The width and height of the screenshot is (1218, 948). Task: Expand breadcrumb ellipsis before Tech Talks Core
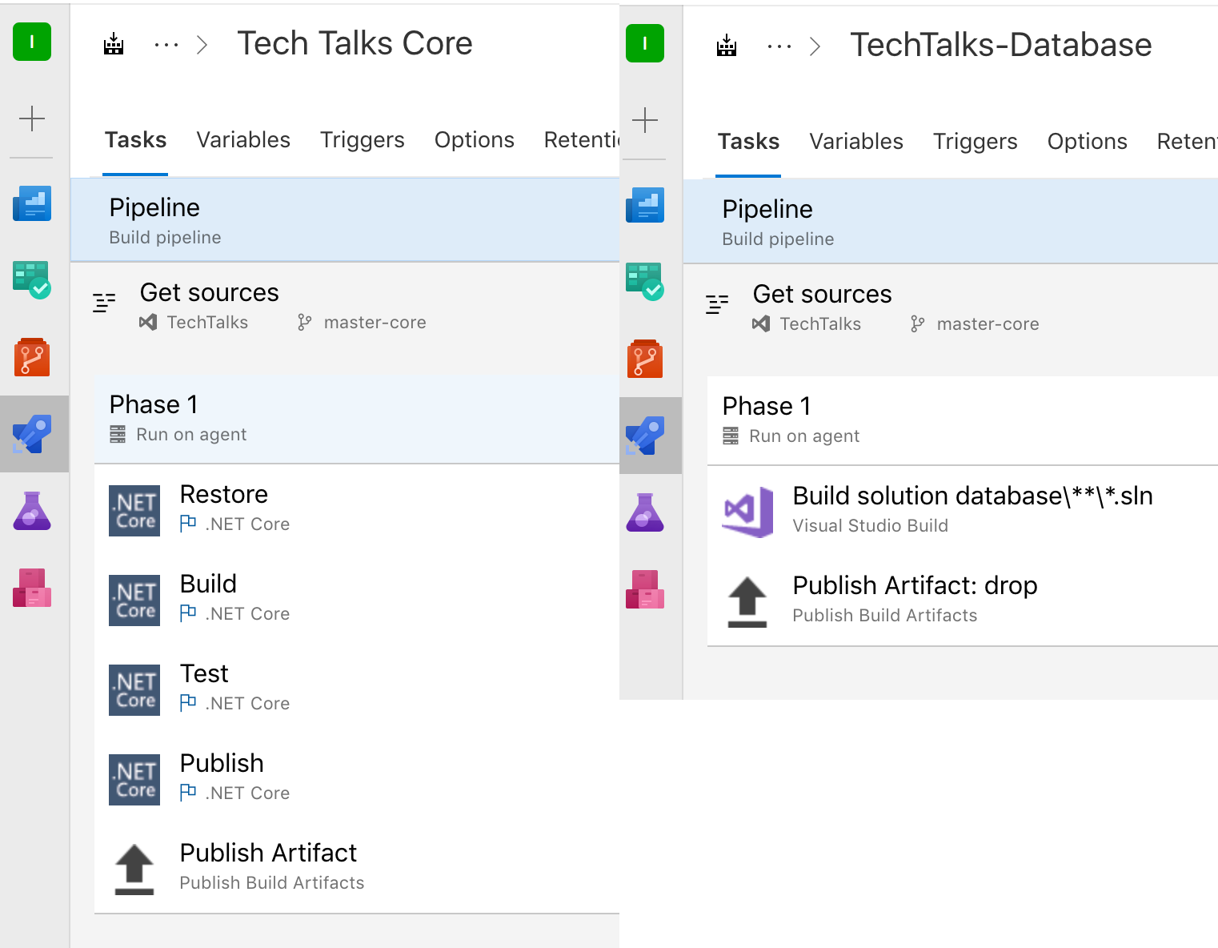click(166, 45)
